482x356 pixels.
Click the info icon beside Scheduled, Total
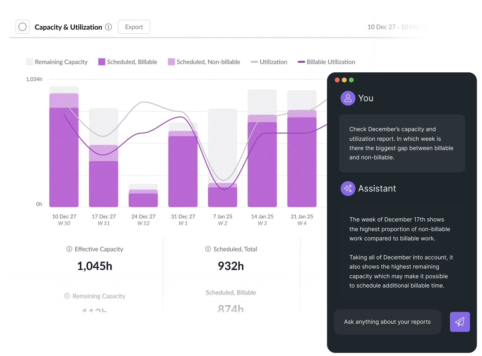click(208, 249)
